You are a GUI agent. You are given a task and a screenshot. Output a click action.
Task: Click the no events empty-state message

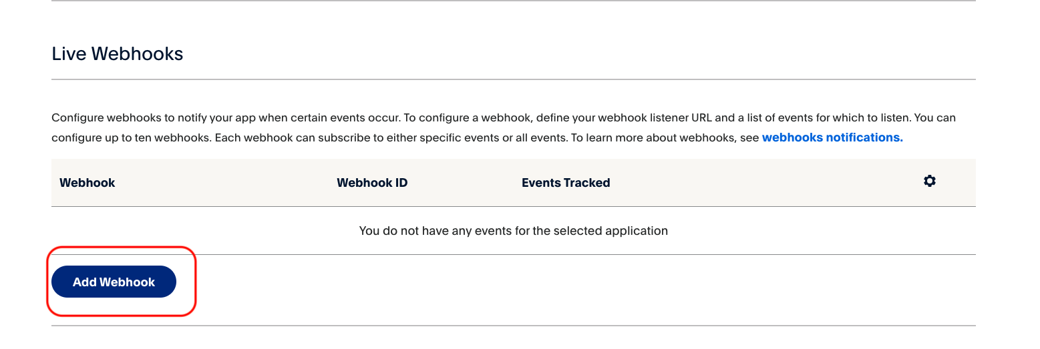514,231
